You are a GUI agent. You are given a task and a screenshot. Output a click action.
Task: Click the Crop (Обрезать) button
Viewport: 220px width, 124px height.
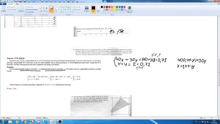click(x=29, y=7)
